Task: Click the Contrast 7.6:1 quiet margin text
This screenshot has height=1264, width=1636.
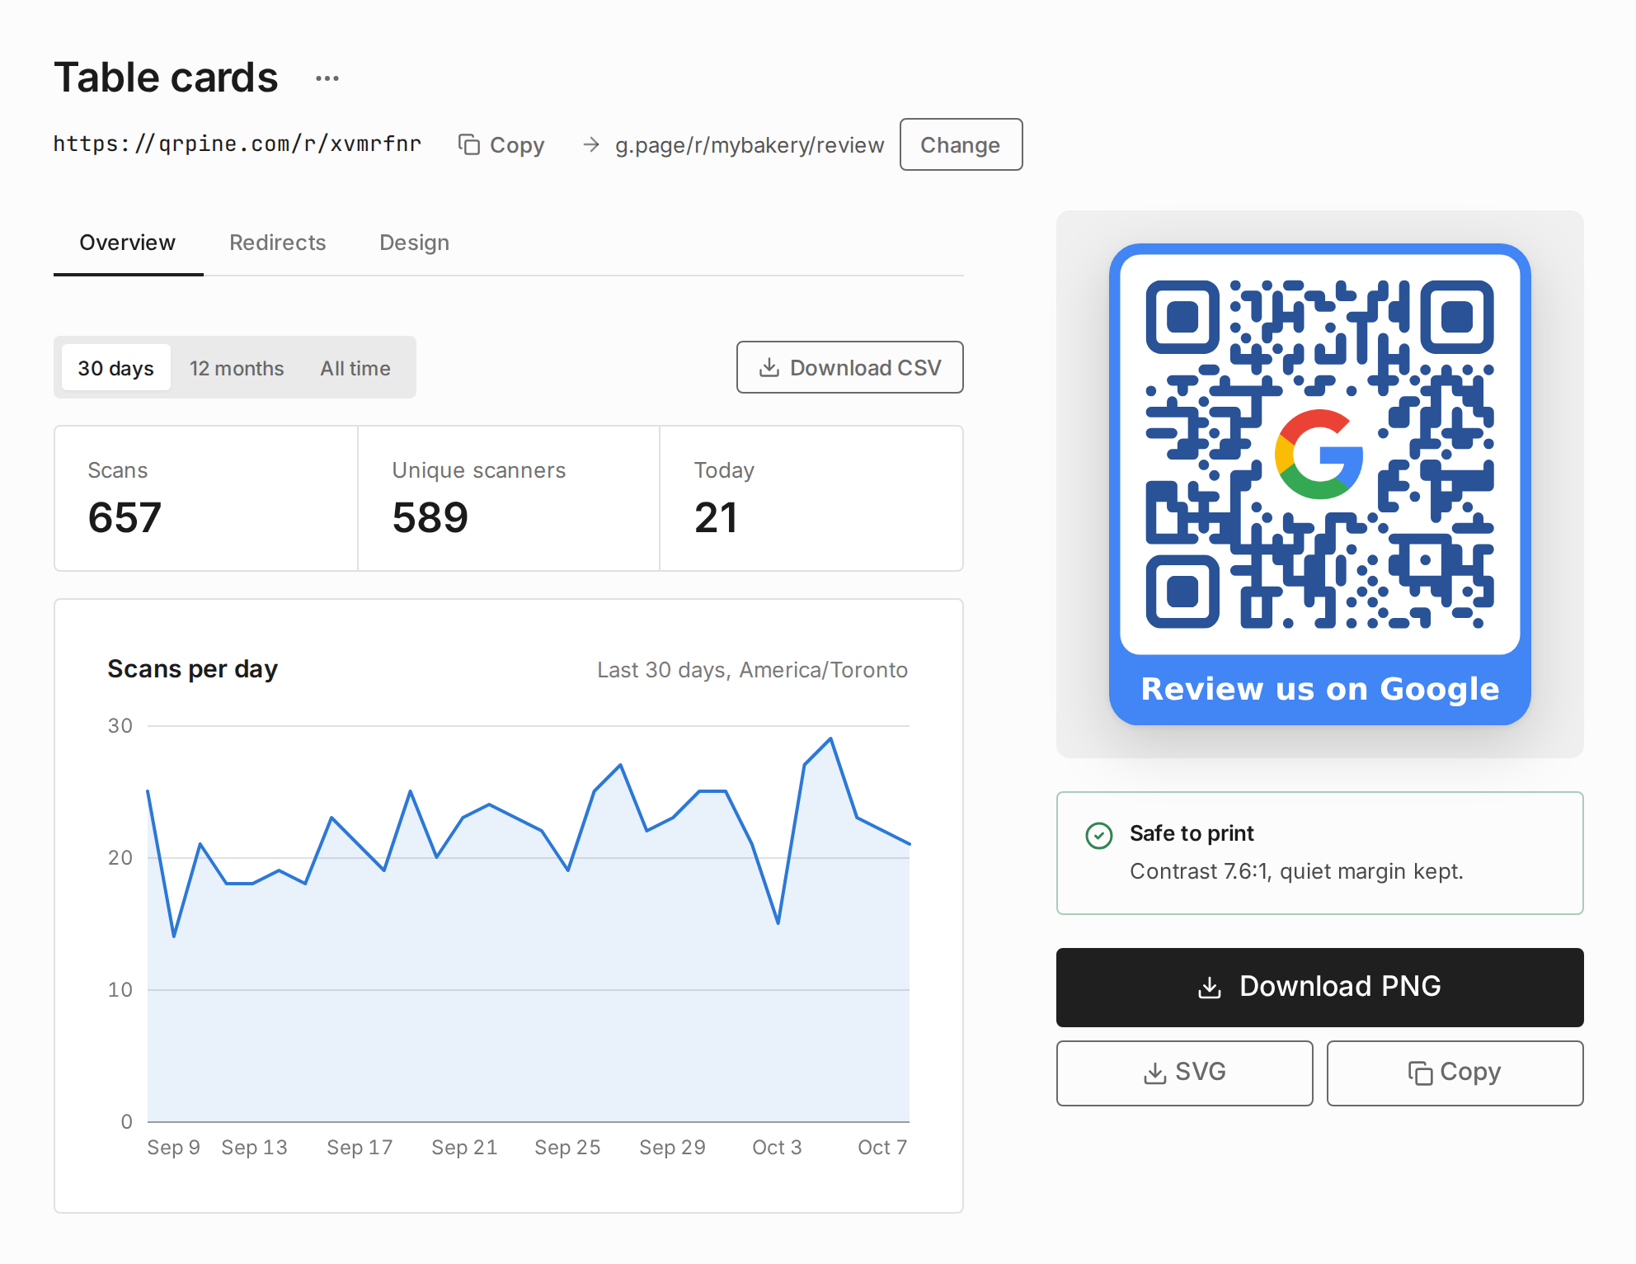Action: pos(1296,871)
